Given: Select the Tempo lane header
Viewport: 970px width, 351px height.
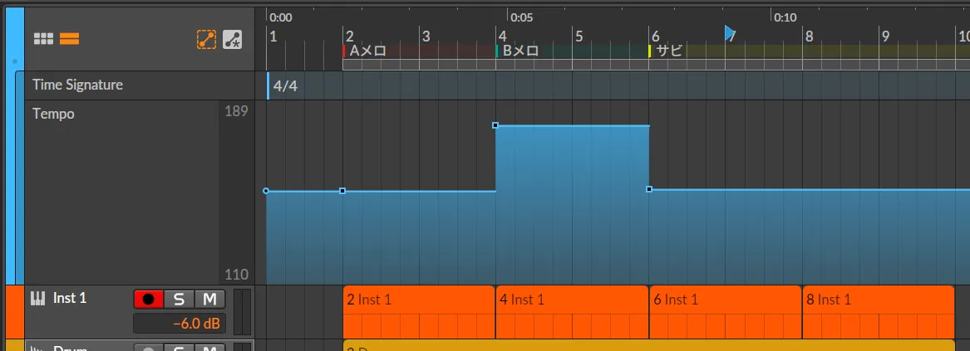Looking at the screenshot, I should (x=53, y=114).
